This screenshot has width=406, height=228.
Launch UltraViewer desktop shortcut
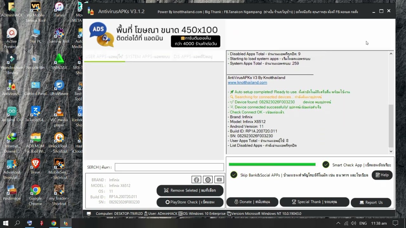click(x=59, y=89)
